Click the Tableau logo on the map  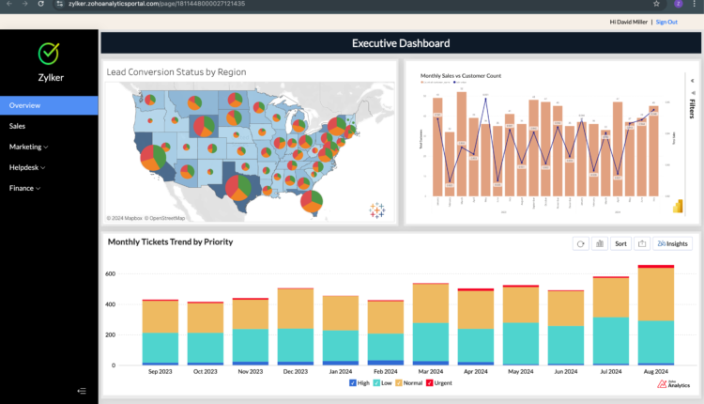click(377, 210)
